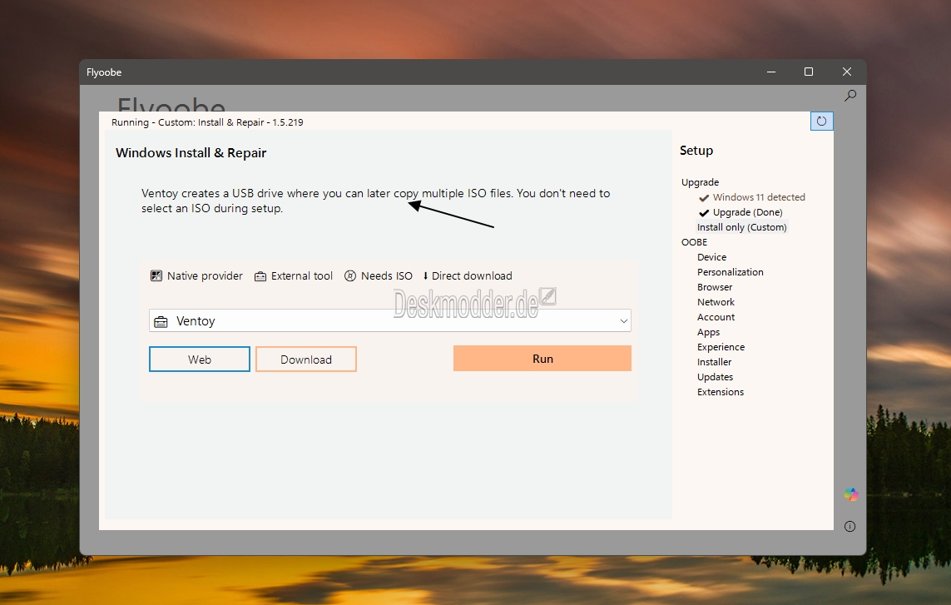
Task: Select Upgrade section in Setup
Action: (700, 182)
